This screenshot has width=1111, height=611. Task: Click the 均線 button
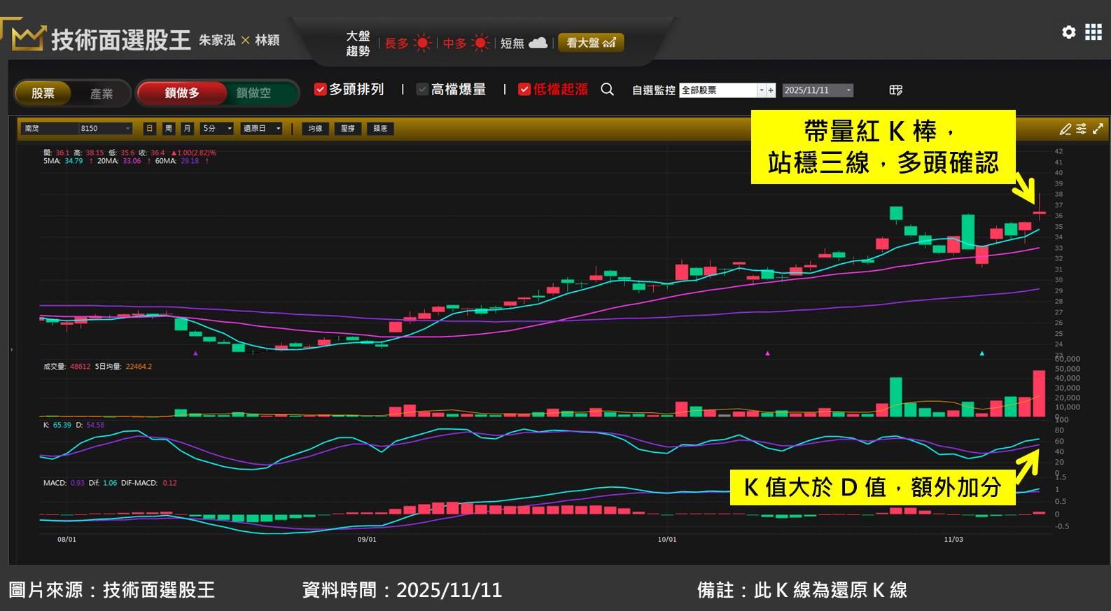coord(315,129)
